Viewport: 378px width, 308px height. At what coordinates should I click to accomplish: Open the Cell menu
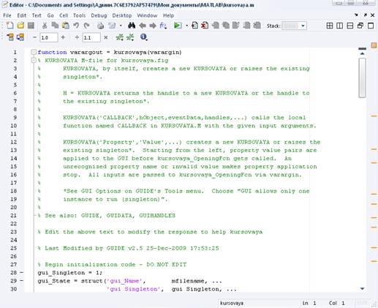point(64,15)
